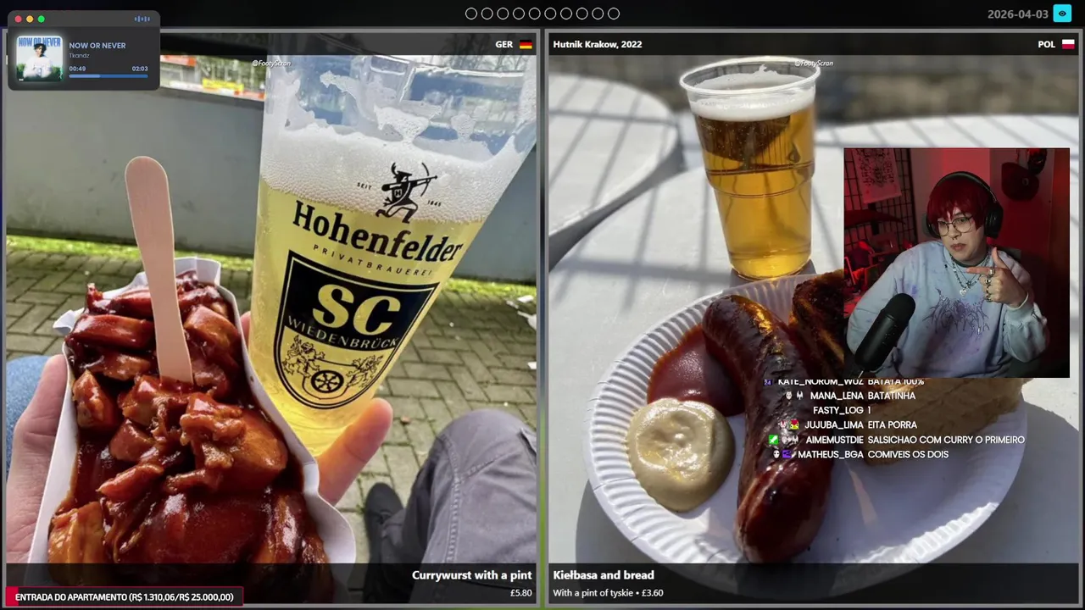Choose the Kiełbasa and bread photo
Image resolution: width=1085 pixels, height=610 pixels.
pos(813,318)
